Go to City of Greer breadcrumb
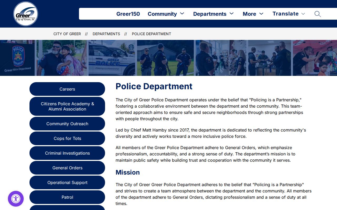Screen dimensions: 337x210 click(x=67, y=34)
